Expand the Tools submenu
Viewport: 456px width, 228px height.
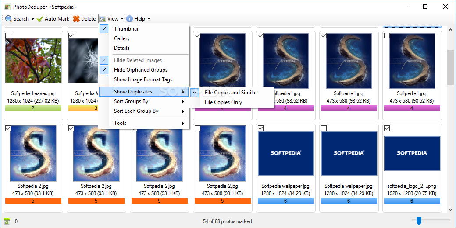[x=144, y=123]
